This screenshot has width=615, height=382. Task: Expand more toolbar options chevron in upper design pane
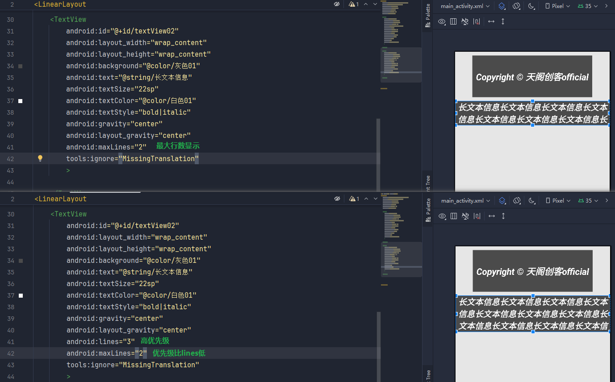[607, 6]
